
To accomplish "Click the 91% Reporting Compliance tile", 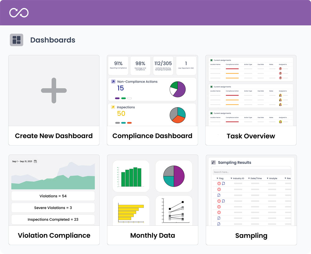I will (118, 66).
